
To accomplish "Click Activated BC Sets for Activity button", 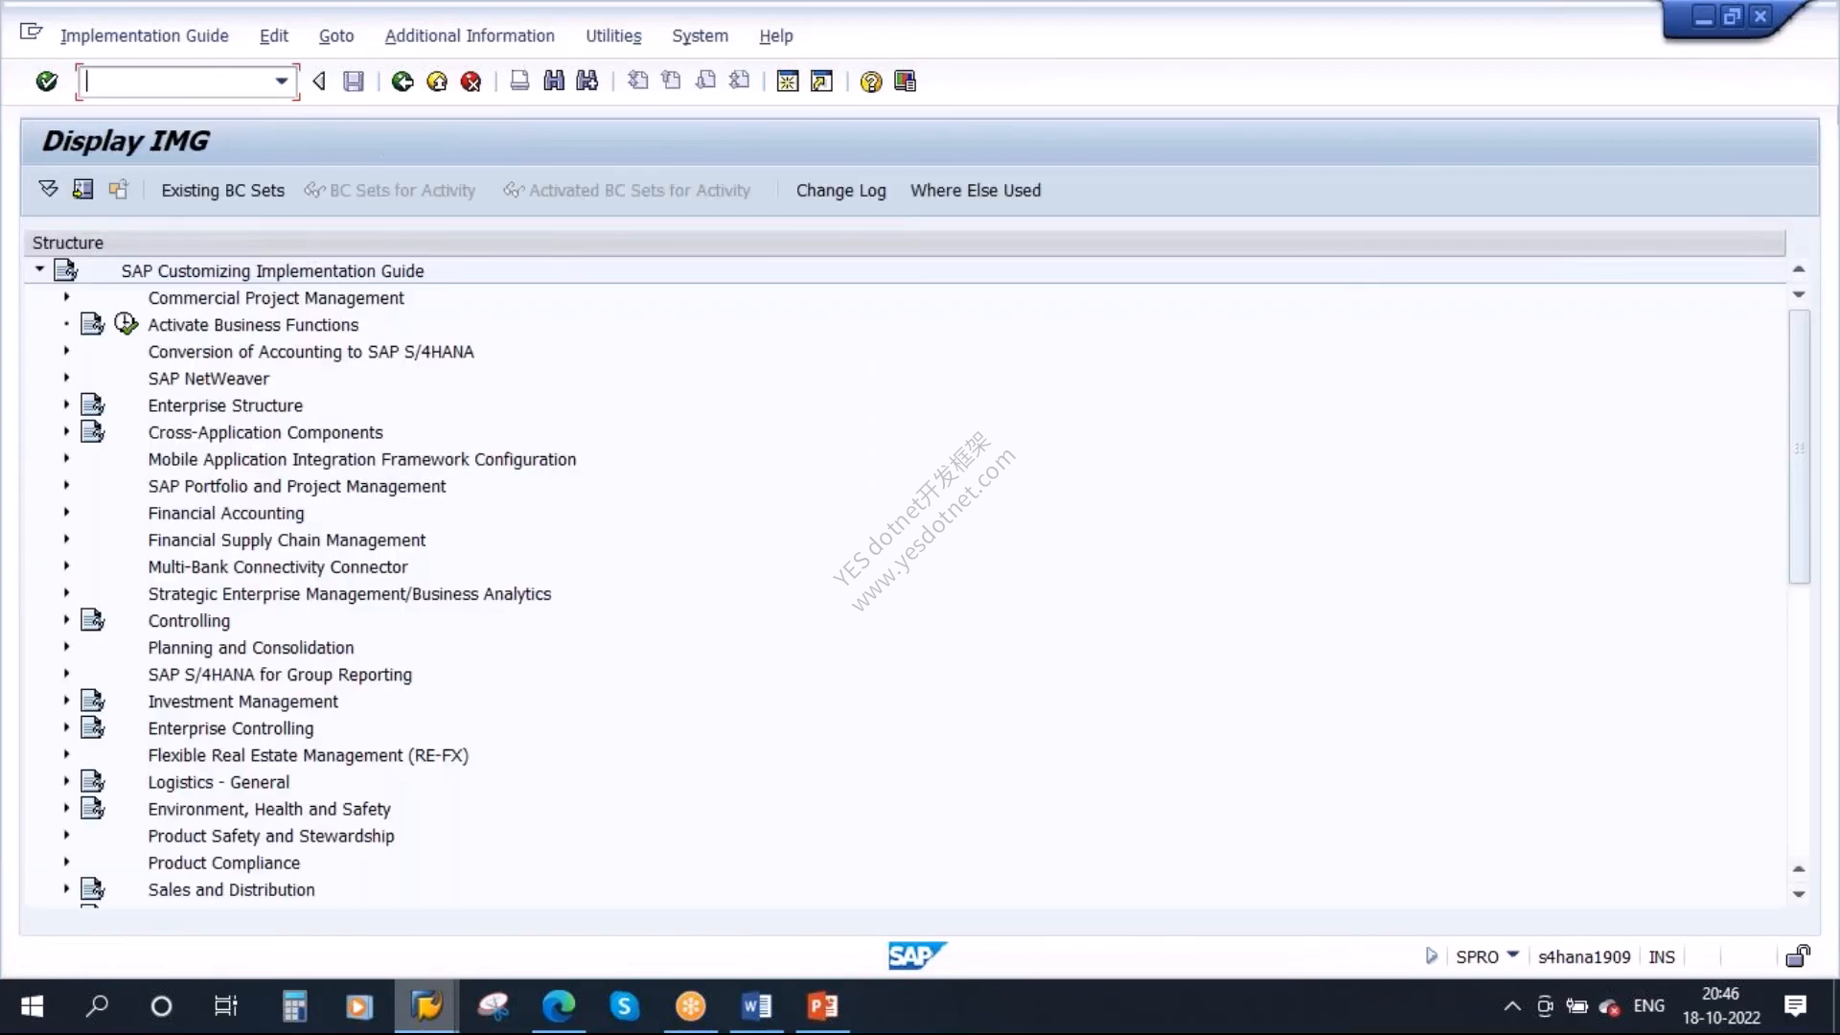I will 627,190.
